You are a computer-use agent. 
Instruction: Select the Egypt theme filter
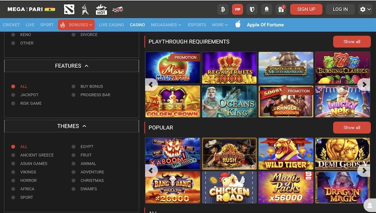[83, 147]
